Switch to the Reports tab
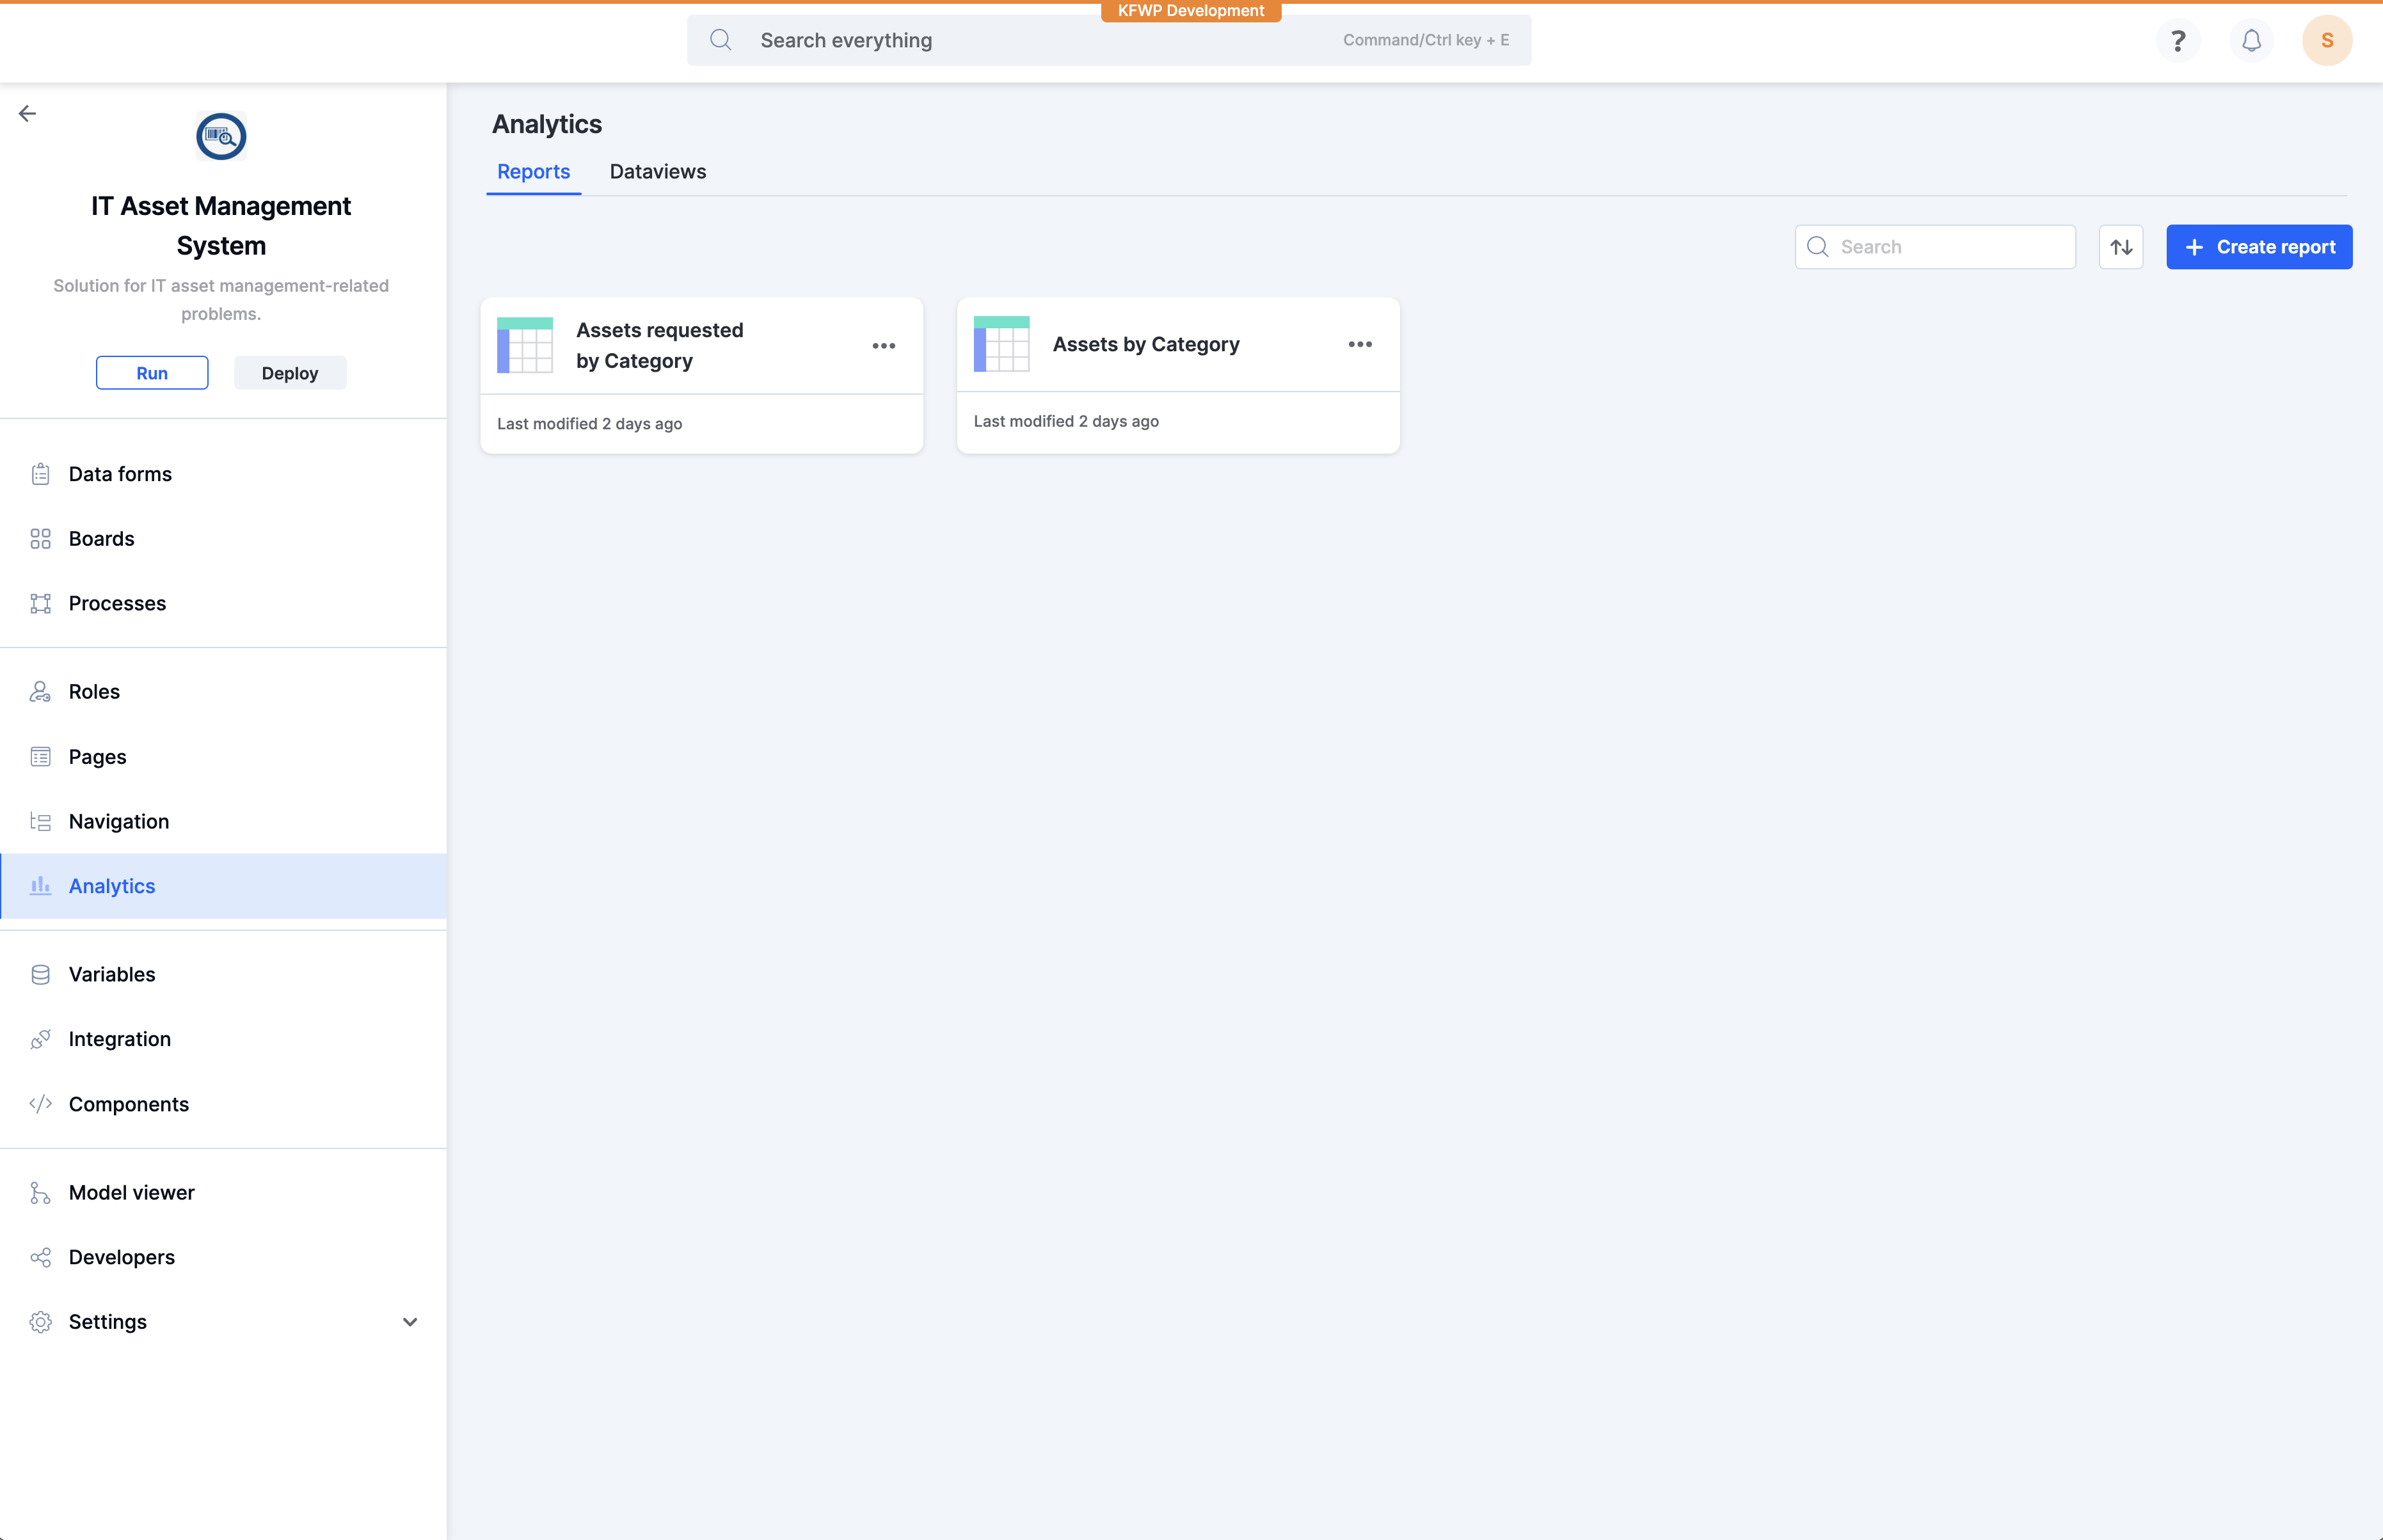 (534, 172)
